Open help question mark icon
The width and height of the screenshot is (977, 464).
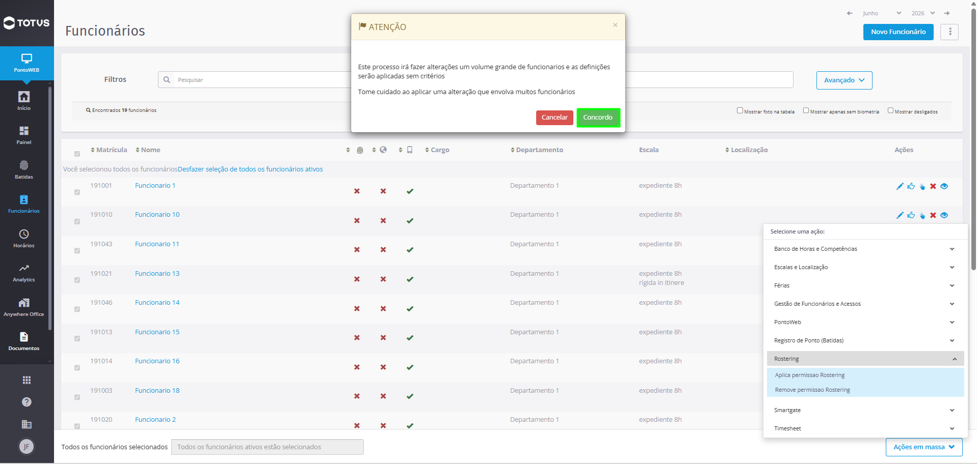click(27, 402)
